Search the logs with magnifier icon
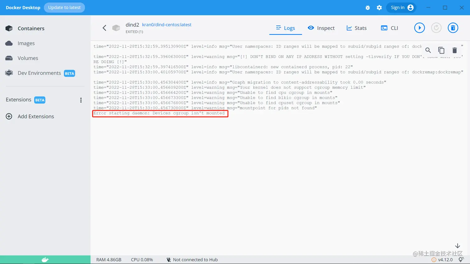This screenshot has width=470, height=264. click(428, 50)
